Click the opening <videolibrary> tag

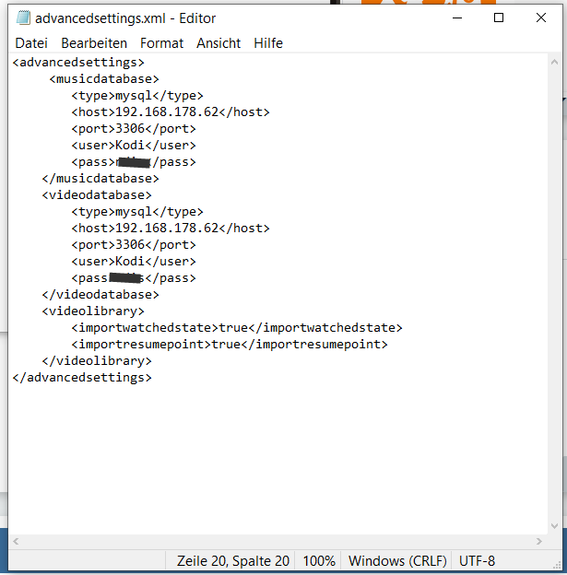93,311
